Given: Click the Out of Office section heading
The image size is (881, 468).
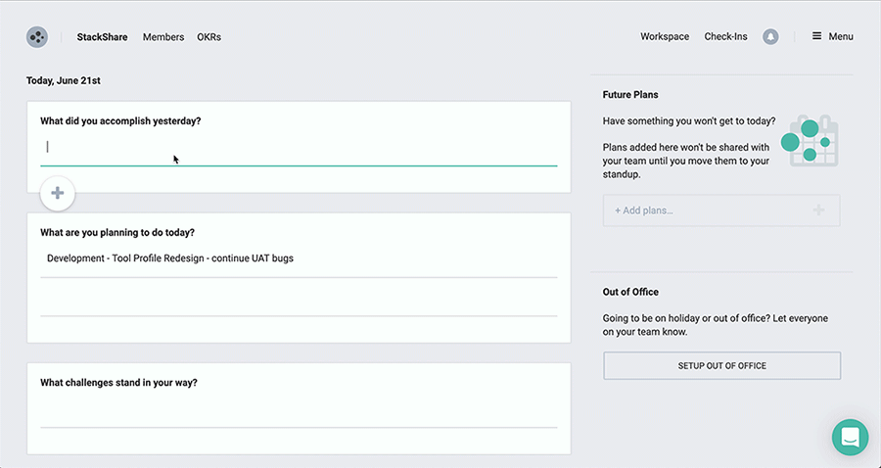Looking at the screenshot, I should pos(630,292).
